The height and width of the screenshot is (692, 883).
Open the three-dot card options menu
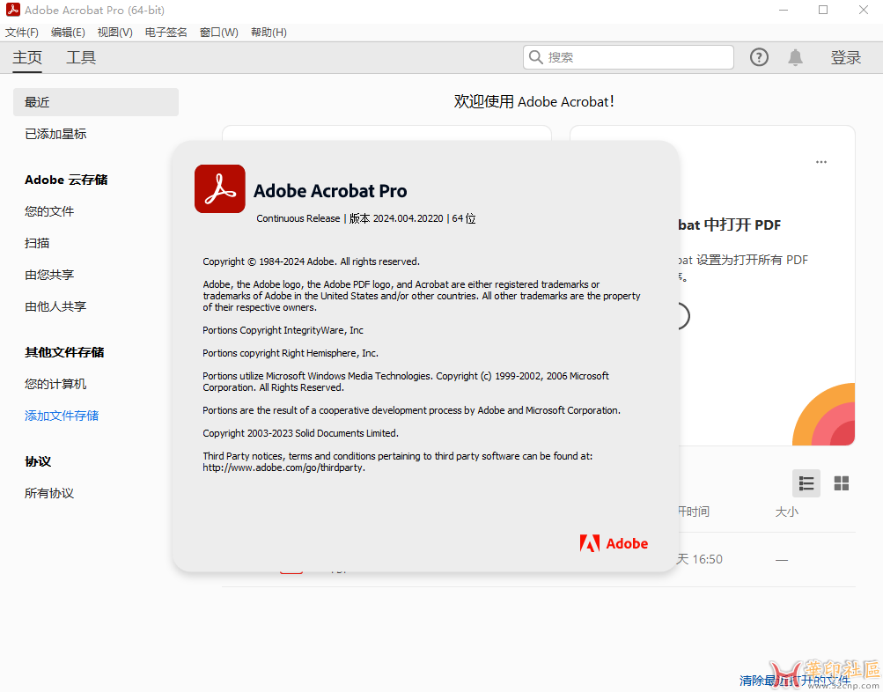coord(821,162)
